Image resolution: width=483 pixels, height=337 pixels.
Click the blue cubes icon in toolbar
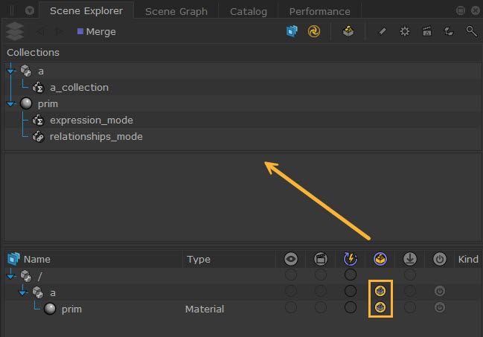tap(292, 32)
